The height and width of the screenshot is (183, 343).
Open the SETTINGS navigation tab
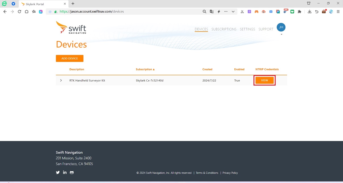coord(247,29)
